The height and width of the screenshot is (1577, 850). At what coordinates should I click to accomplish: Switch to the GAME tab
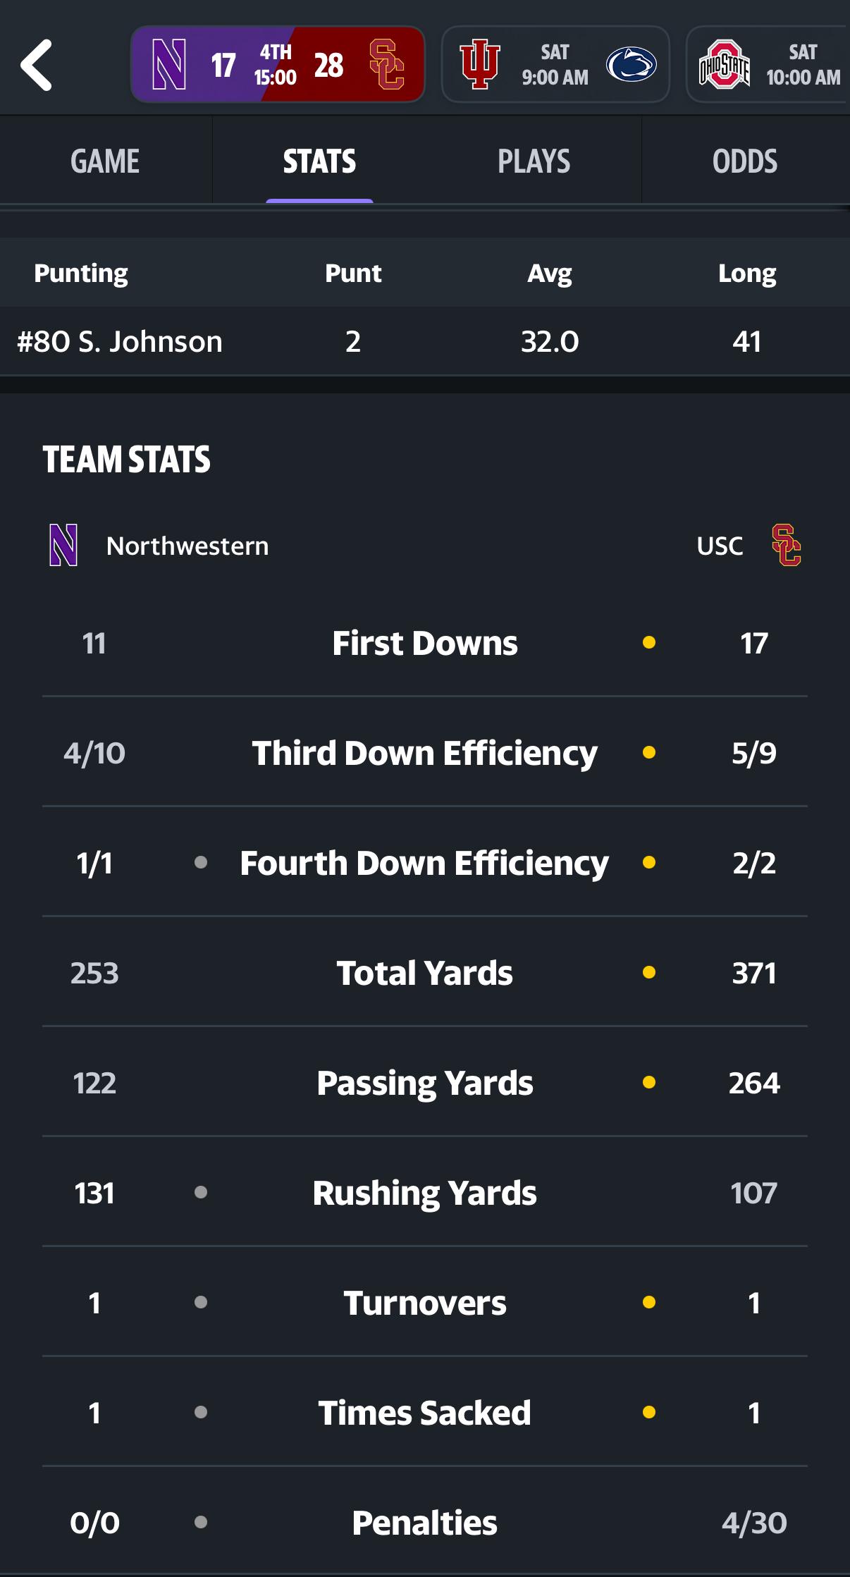pos(105,161)
